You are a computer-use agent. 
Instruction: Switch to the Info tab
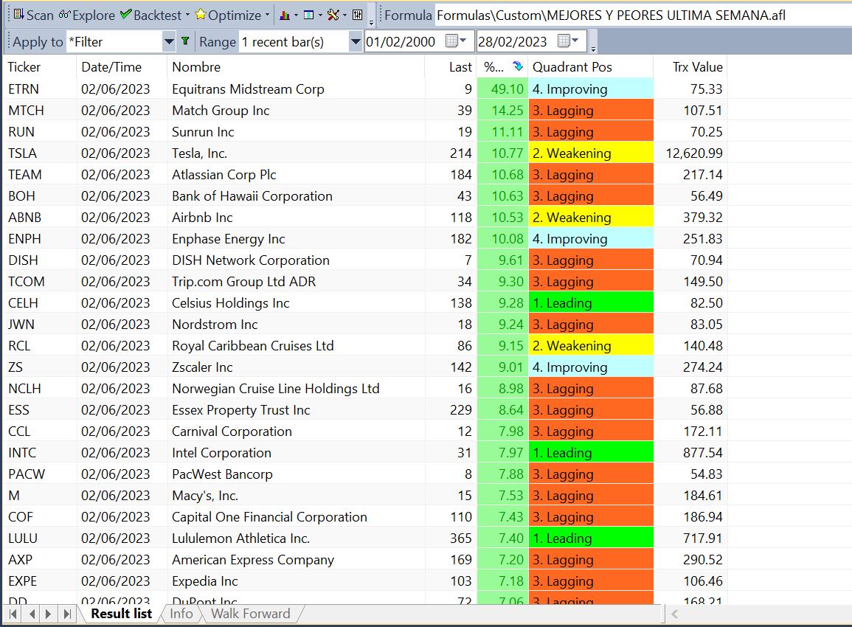point(181,614)
